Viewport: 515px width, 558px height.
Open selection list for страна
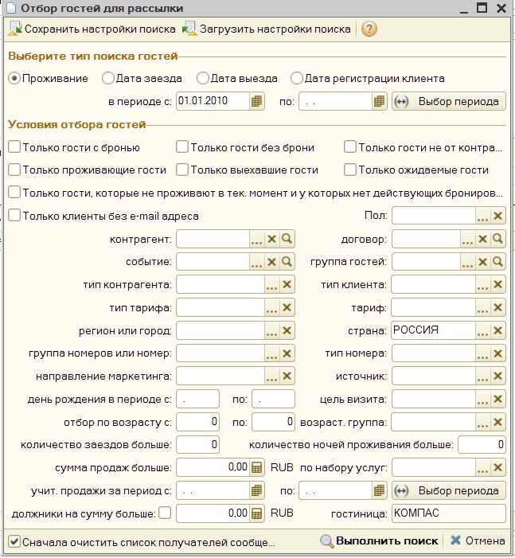point(482,330)
